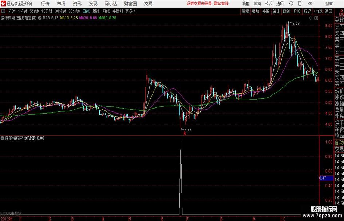344x221 pixels.
Task: Switch to 5分钟 period tab
Action: point(34,11)
